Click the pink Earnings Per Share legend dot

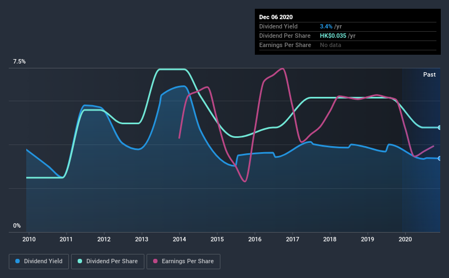[x=155, y=261]
